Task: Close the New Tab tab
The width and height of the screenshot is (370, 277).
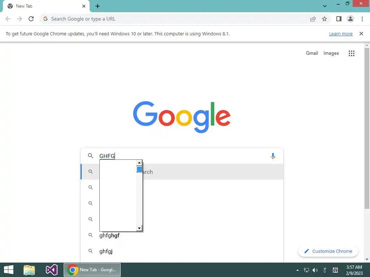Action: tap(84, 6)
